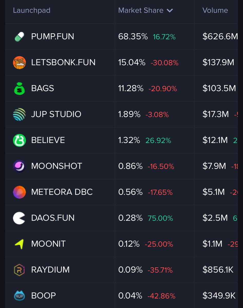Open the MOONIT launchpad name
The height and width of the screenshot is (308, 243).
pyautogui.click(x=48, y=244)
